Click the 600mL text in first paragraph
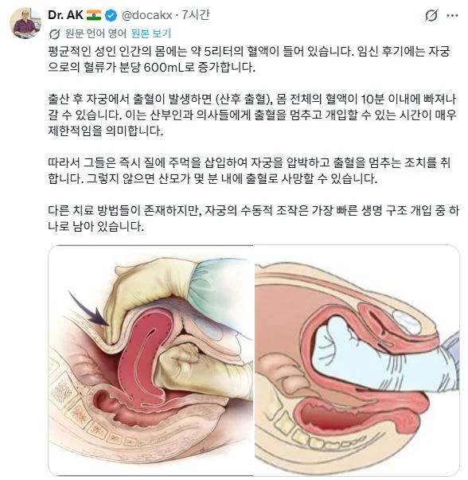 tap(165, 67)
